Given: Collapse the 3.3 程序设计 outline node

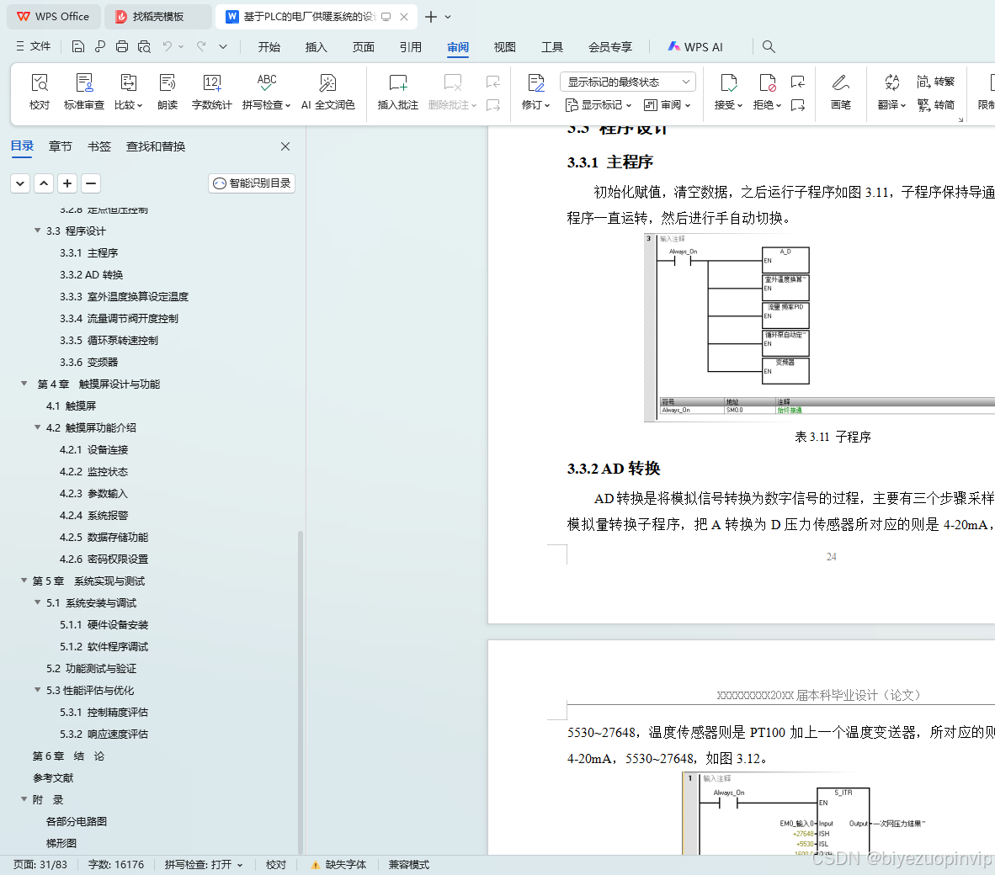Looking at the screenshot, I should 37,231.
